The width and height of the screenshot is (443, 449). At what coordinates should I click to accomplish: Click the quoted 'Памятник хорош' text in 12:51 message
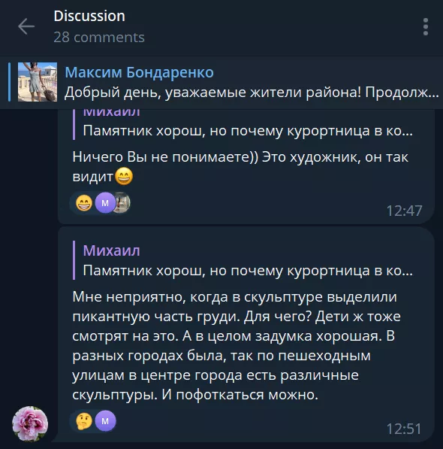(248, 270)
